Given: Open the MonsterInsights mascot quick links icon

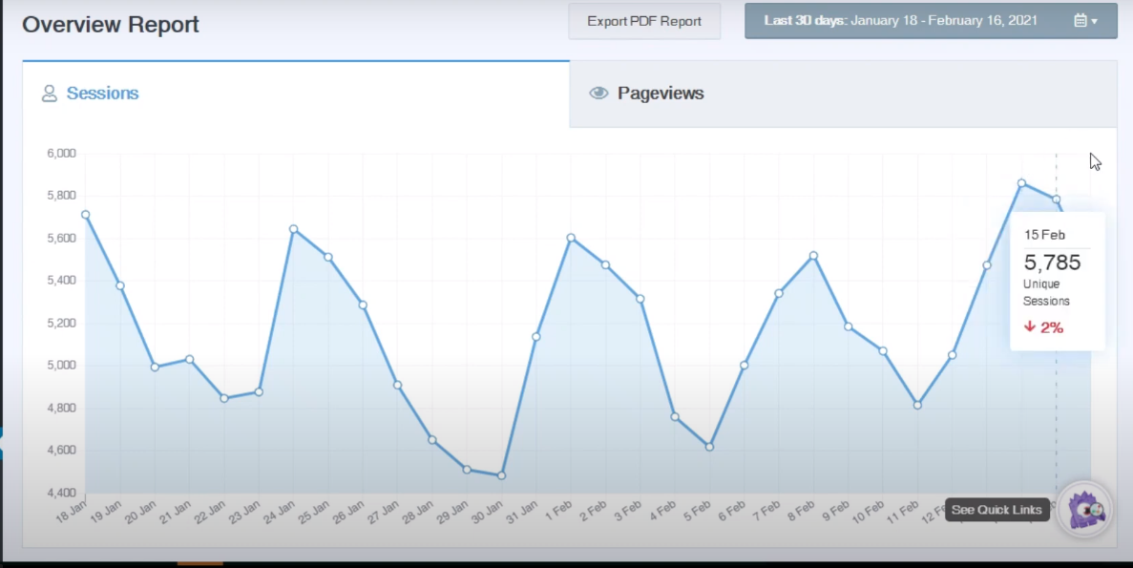Looking at the screenshot, I should (1085, 509).
